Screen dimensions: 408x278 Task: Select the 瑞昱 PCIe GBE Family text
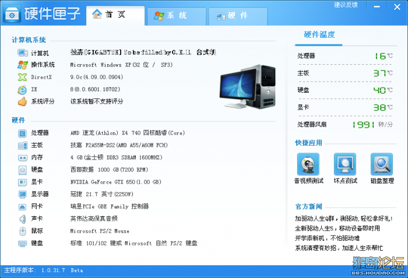(110, 206)
